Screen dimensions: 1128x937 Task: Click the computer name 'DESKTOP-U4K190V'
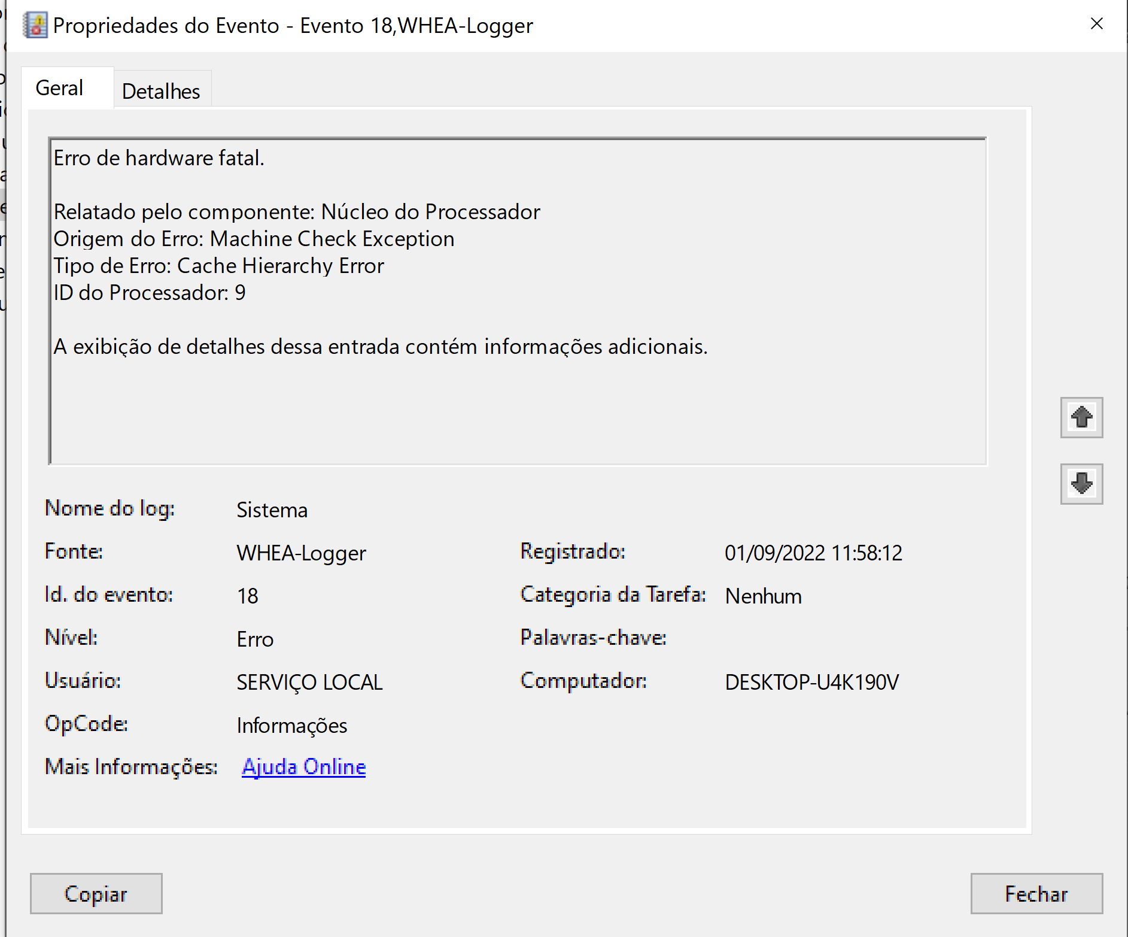812,683
